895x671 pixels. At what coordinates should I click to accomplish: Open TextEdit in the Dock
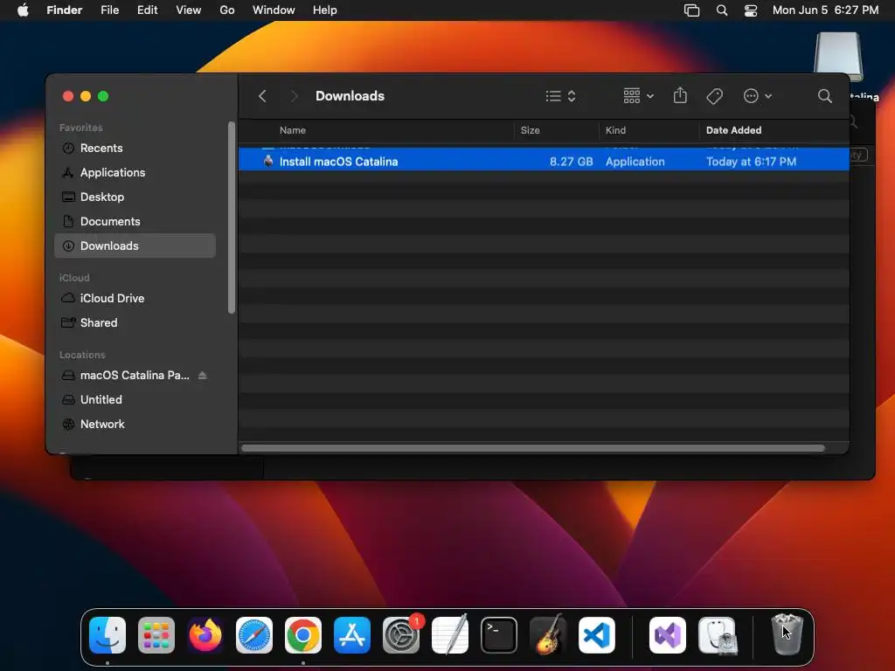(x=450, y=635)
